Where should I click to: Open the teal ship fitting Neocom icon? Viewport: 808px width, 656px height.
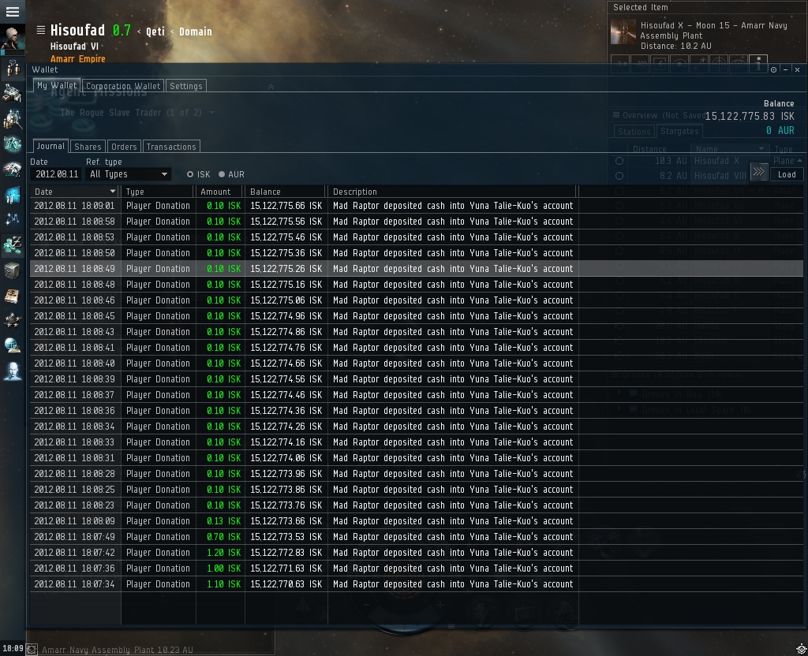pos(13,144)
